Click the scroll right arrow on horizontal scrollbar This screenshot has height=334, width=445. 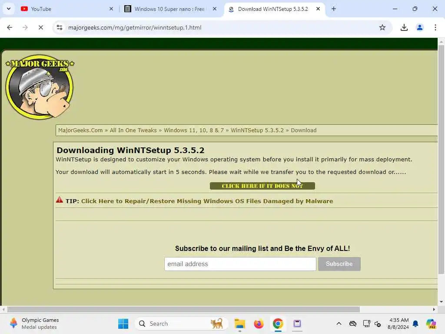[434, 309]
